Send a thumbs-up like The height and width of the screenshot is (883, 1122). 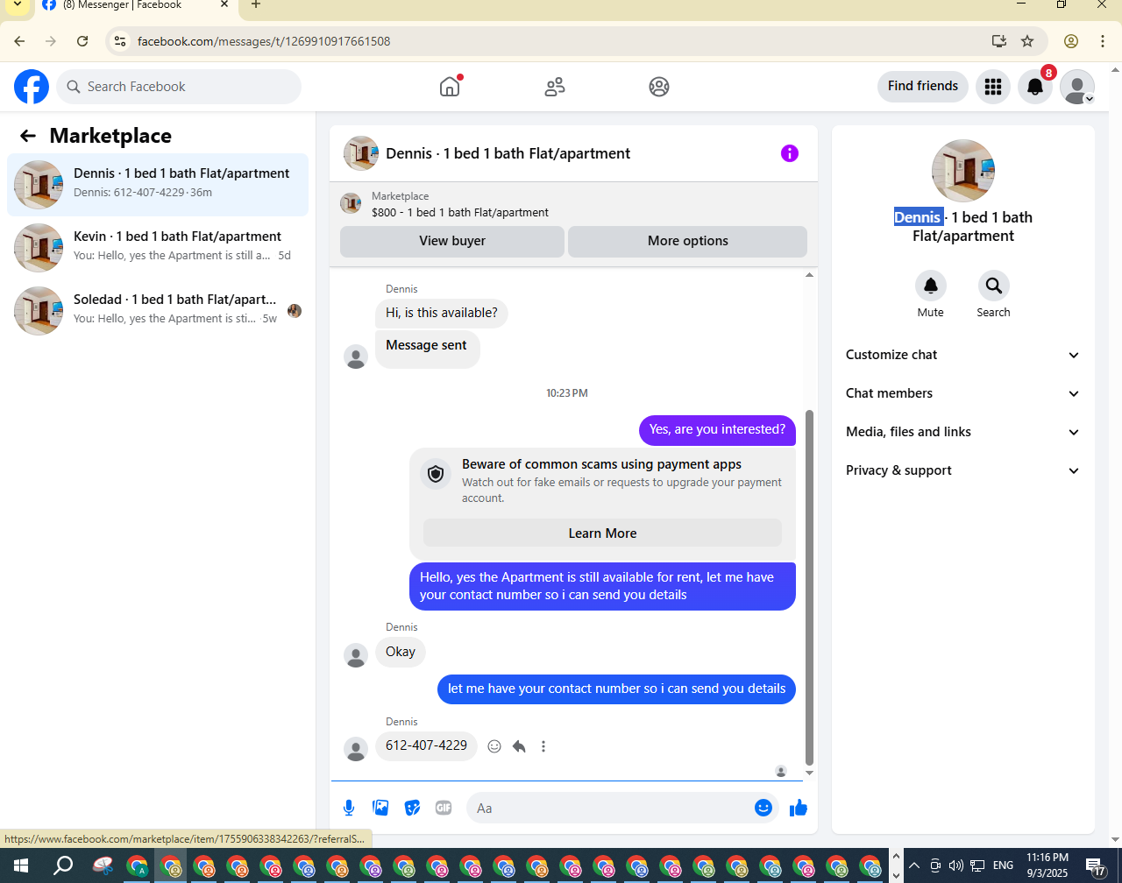(x=798, y=808)
